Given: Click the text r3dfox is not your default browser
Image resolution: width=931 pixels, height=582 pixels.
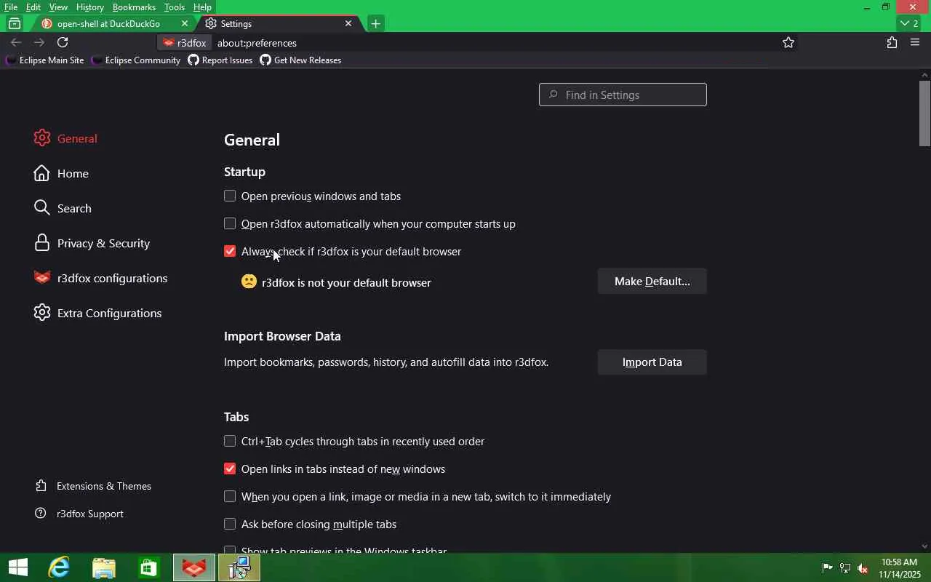Looking at the screenshot, I should point(346,282).
